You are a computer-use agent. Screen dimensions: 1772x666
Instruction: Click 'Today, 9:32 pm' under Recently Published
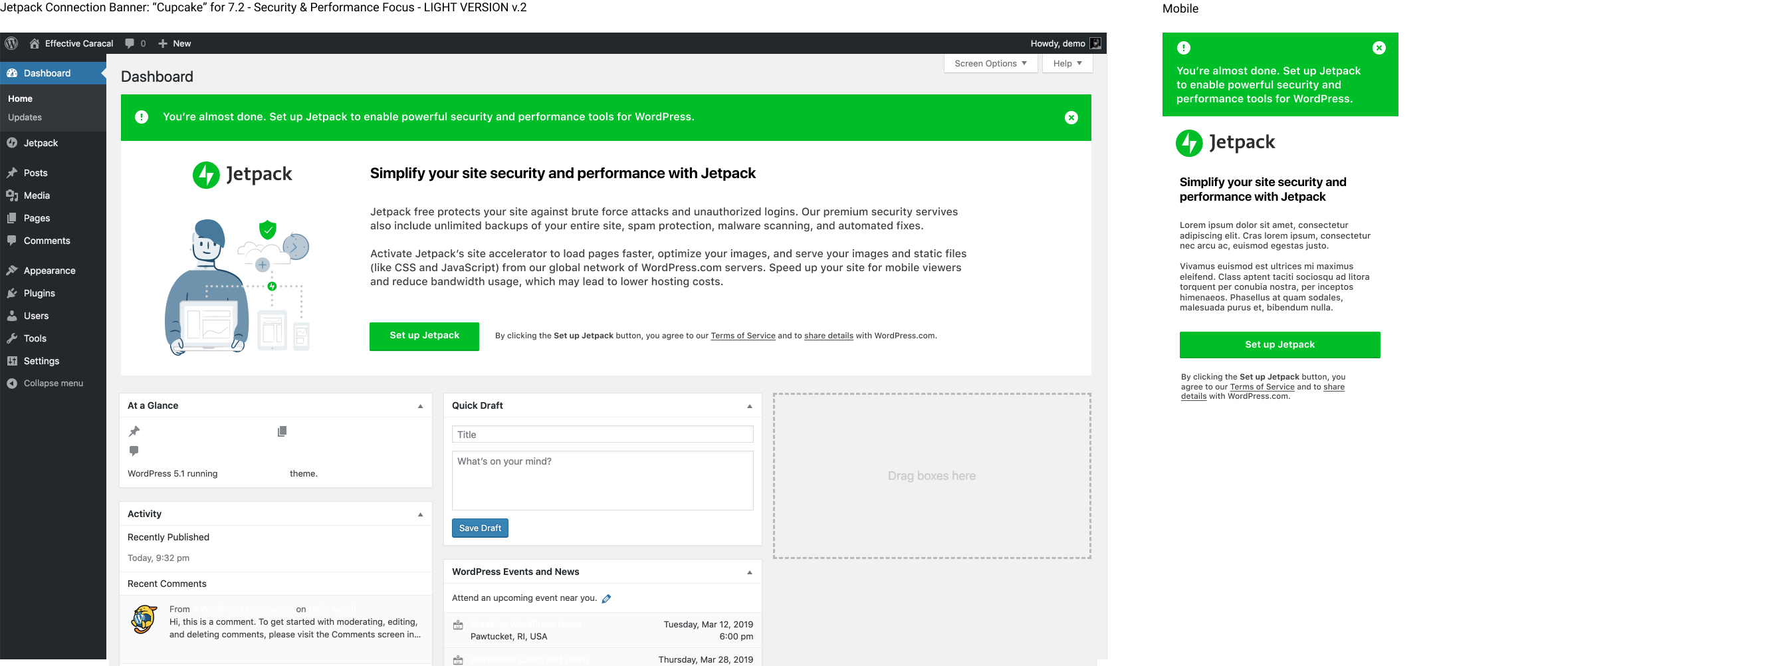pos(158,558)
